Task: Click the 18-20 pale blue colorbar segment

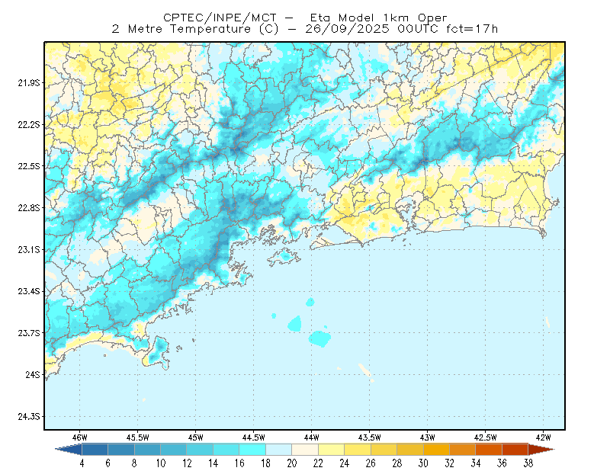Action: point(278,449)
